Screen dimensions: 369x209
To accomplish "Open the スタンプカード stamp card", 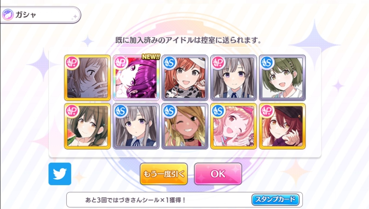I will (x=275, y=199).
